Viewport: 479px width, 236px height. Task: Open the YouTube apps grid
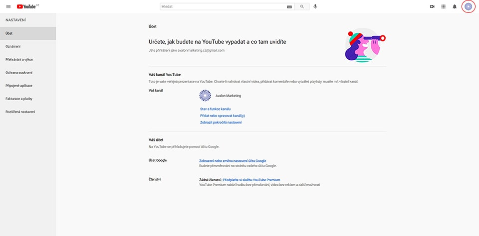pyautogui.click(x=443, y=6)
